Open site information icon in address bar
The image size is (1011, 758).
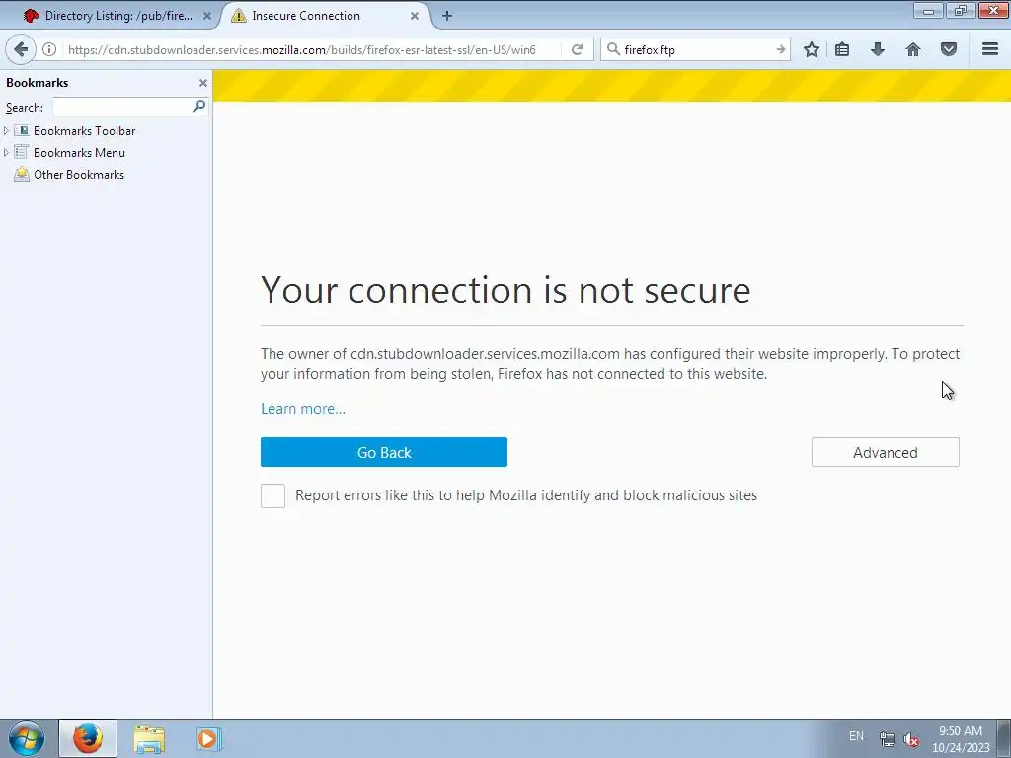pos(49,49)
